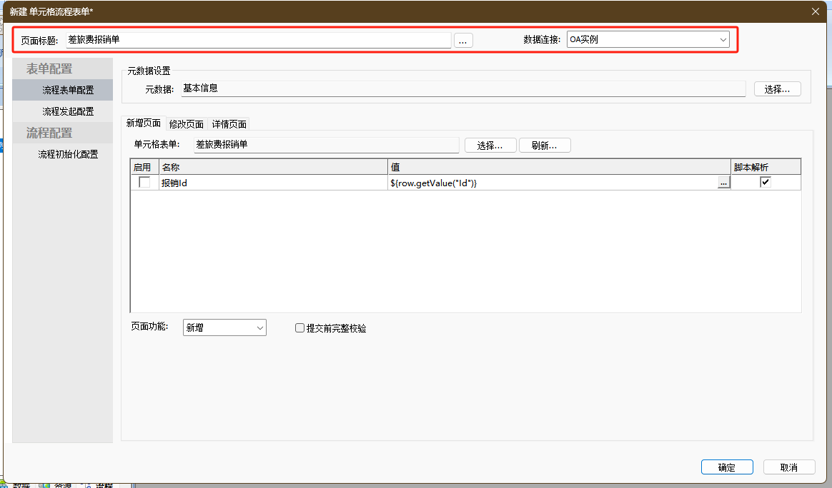Open the 数据连接 dropdown showing OA实例
This screenshot has height=488, width=832.
(x=648, y=40)
